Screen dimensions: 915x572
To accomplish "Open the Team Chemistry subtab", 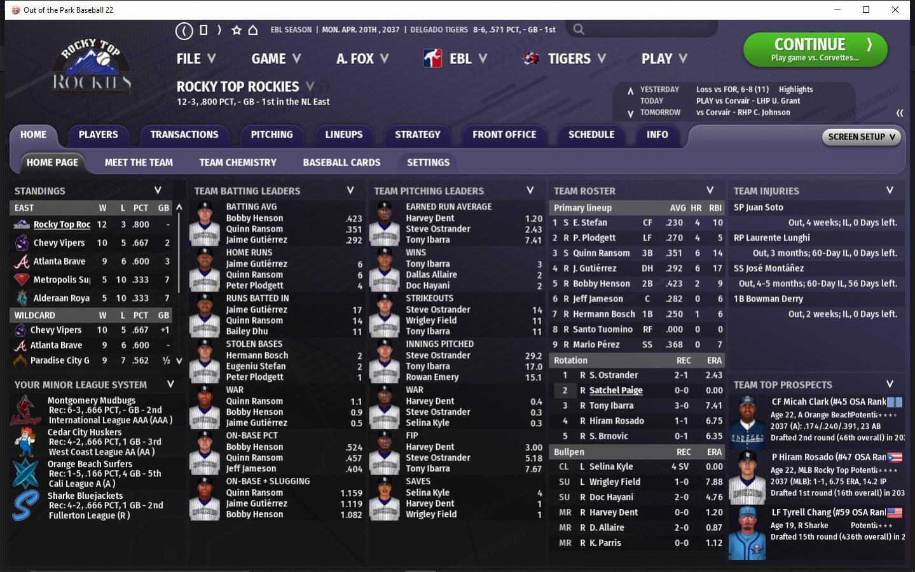I will (238, 162).
